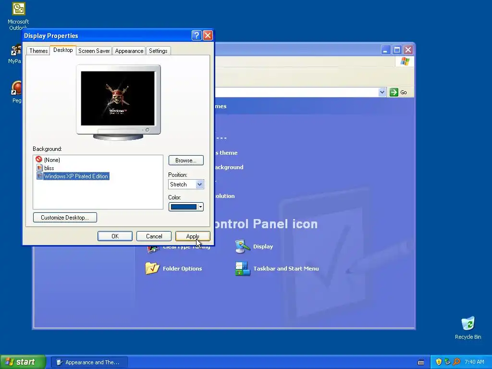492x369 pixels.
Task: Select Windows XP Pirated Edition background
Action: (x=76, y=176)
